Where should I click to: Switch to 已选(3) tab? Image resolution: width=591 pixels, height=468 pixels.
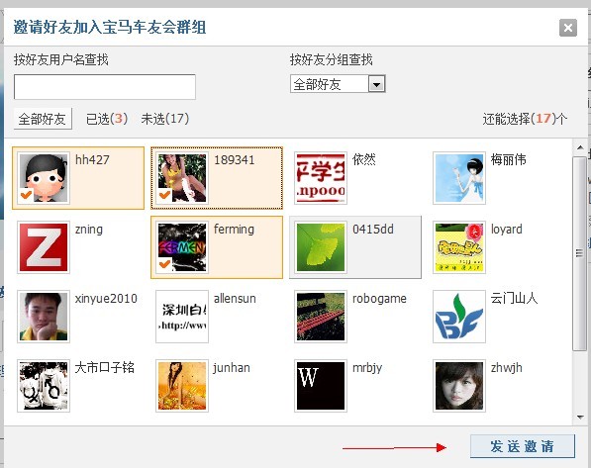107,119
